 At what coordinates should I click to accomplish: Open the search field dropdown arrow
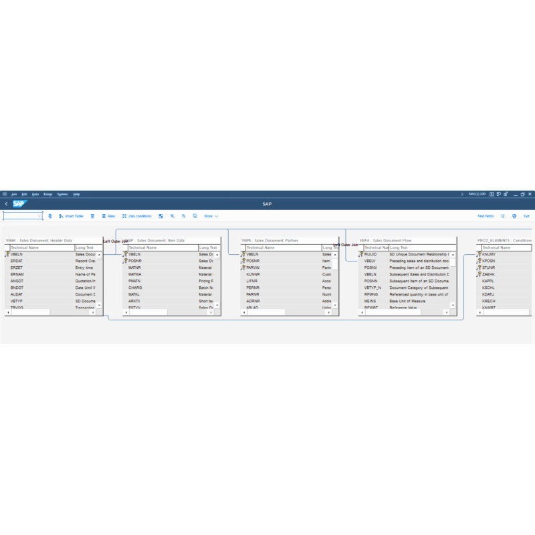[41, 216]
